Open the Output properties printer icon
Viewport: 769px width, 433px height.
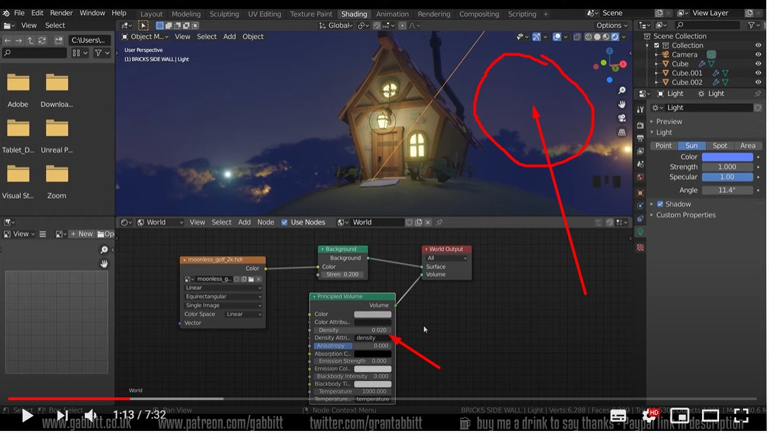(x=640, y=138)
